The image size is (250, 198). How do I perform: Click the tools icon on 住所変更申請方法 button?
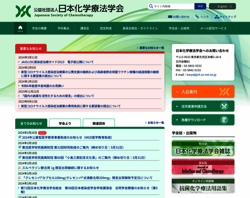click(224, 106)
